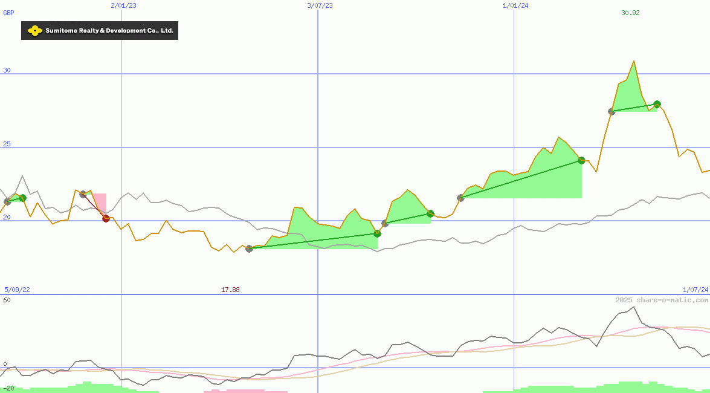
Task: Click the -20 indicator axis label
Action: (x=8, y=389)
